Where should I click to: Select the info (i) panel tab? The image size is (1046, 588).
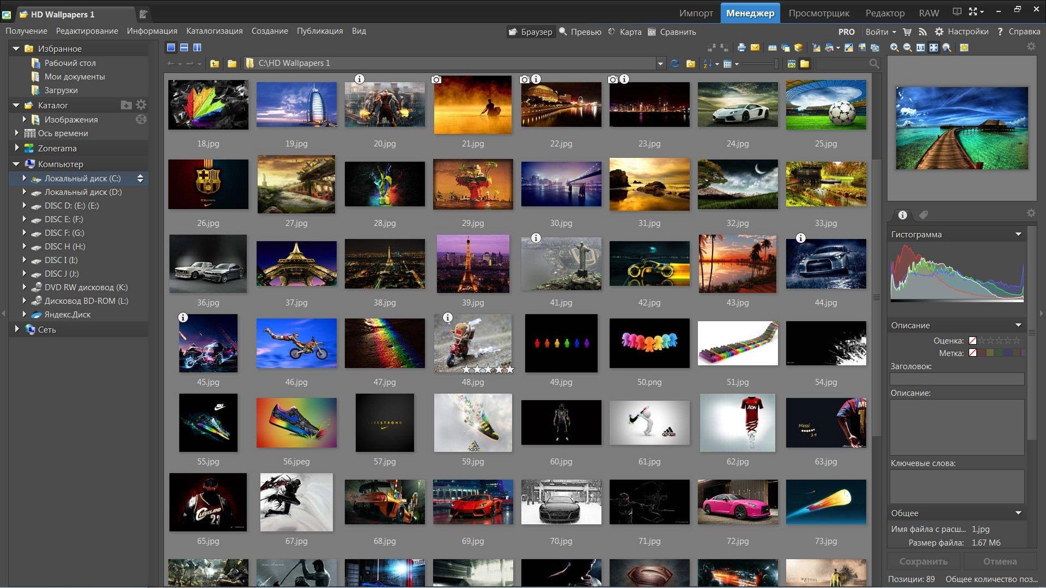(903, 215)
